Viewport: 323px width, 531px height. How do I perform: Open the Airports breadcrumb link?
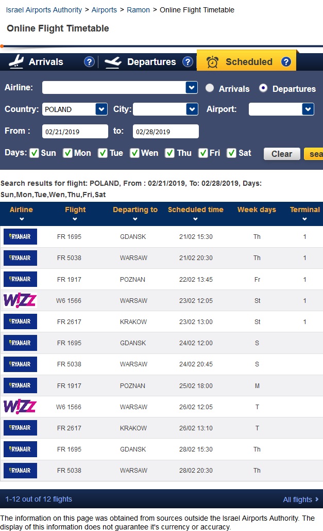click(104, 10)
